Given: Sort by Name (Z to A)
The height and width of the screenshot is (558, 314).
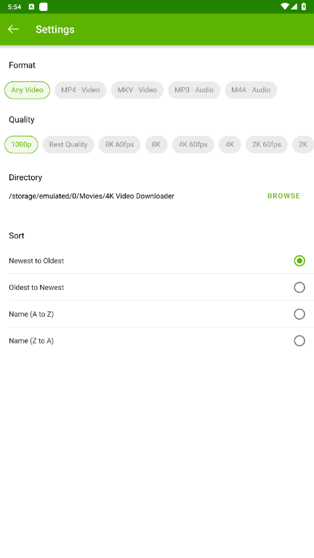Looking at the screenshot, I should point(157,341).
